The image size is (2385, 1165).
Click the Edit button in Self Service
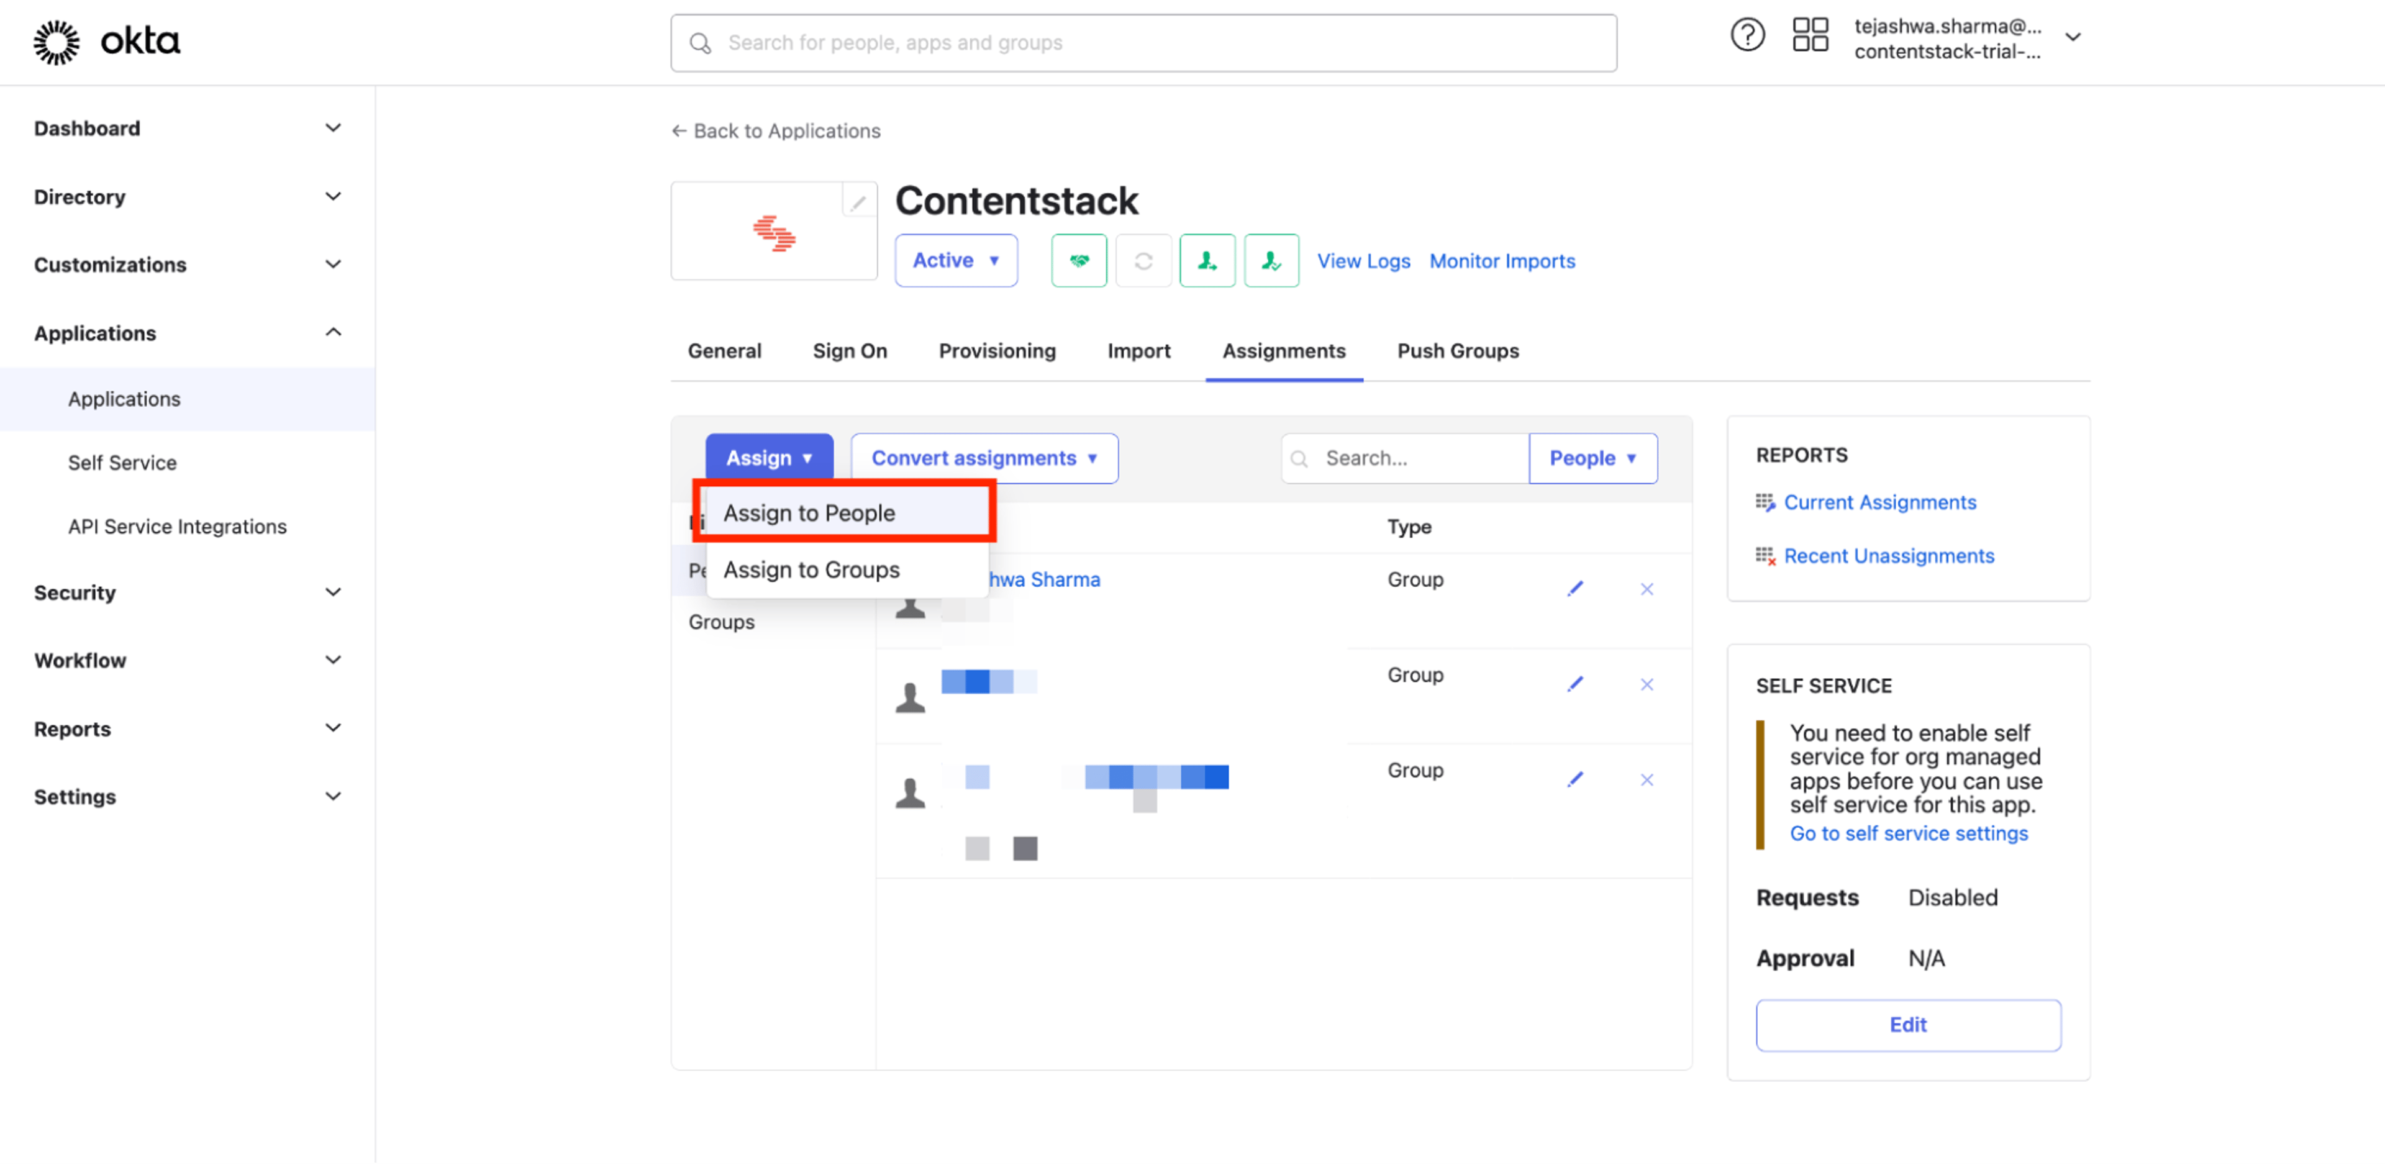(1908, 1025)
